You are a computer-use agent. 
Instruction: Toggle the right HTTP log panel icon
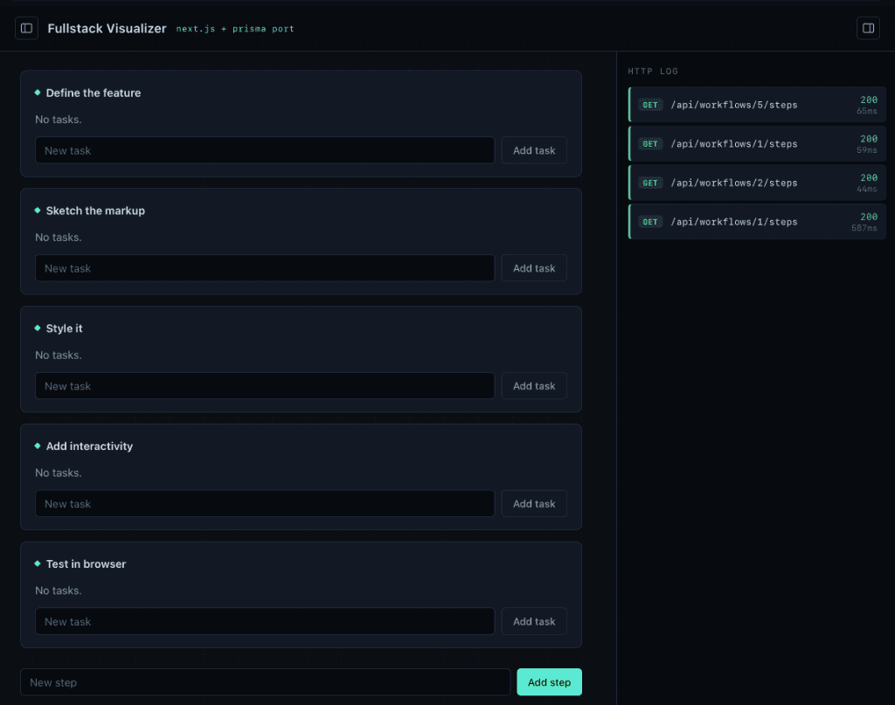(x=868, y=28)
